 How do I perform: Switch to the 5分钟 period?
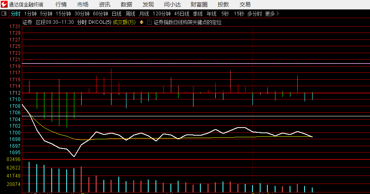(46, 14)
